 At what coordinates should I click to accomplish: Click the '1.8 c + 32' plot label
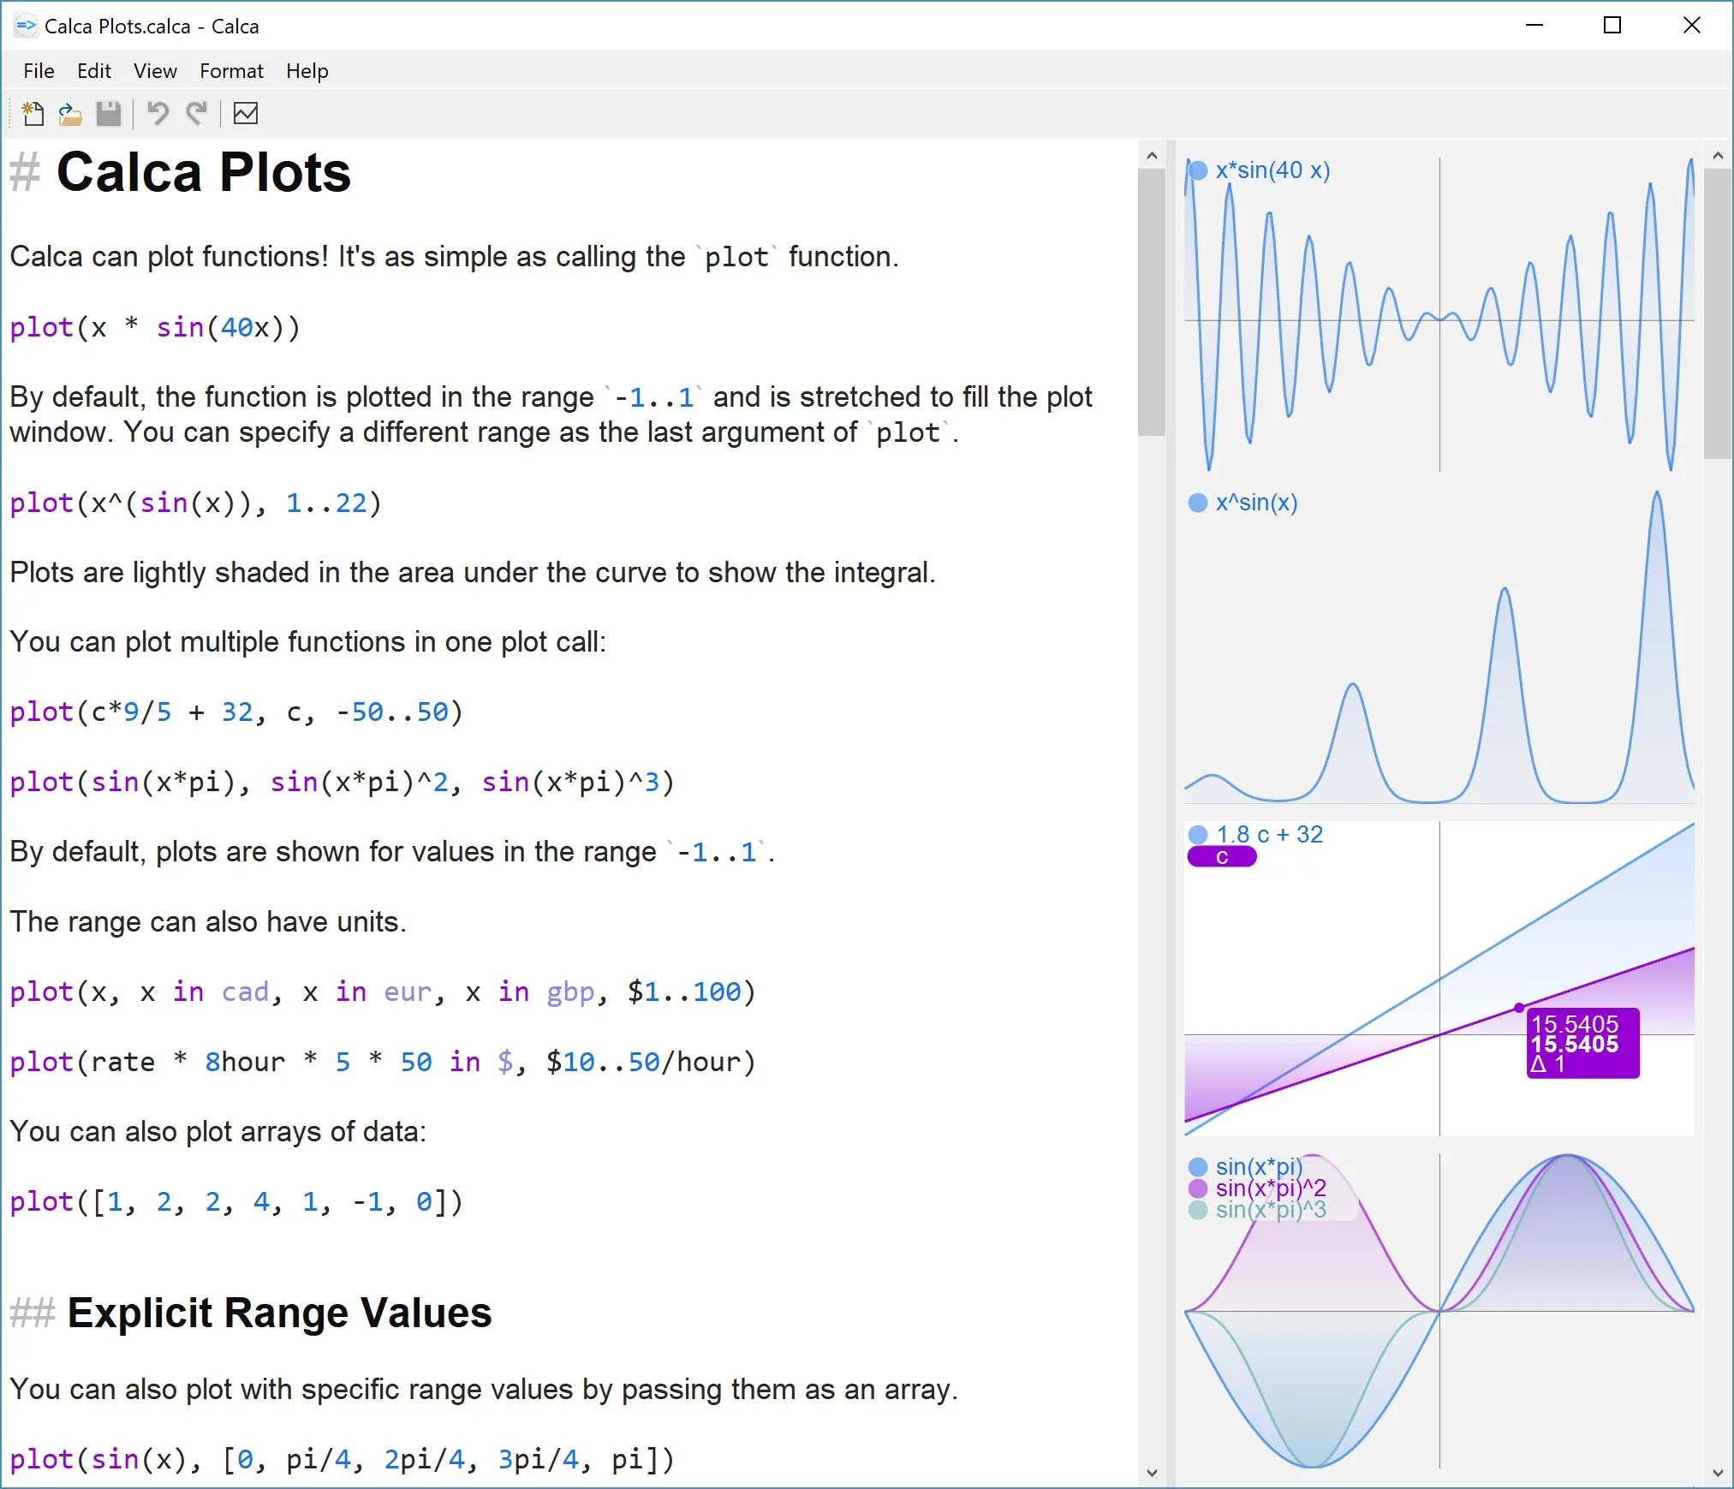(x=1270, y=834)
